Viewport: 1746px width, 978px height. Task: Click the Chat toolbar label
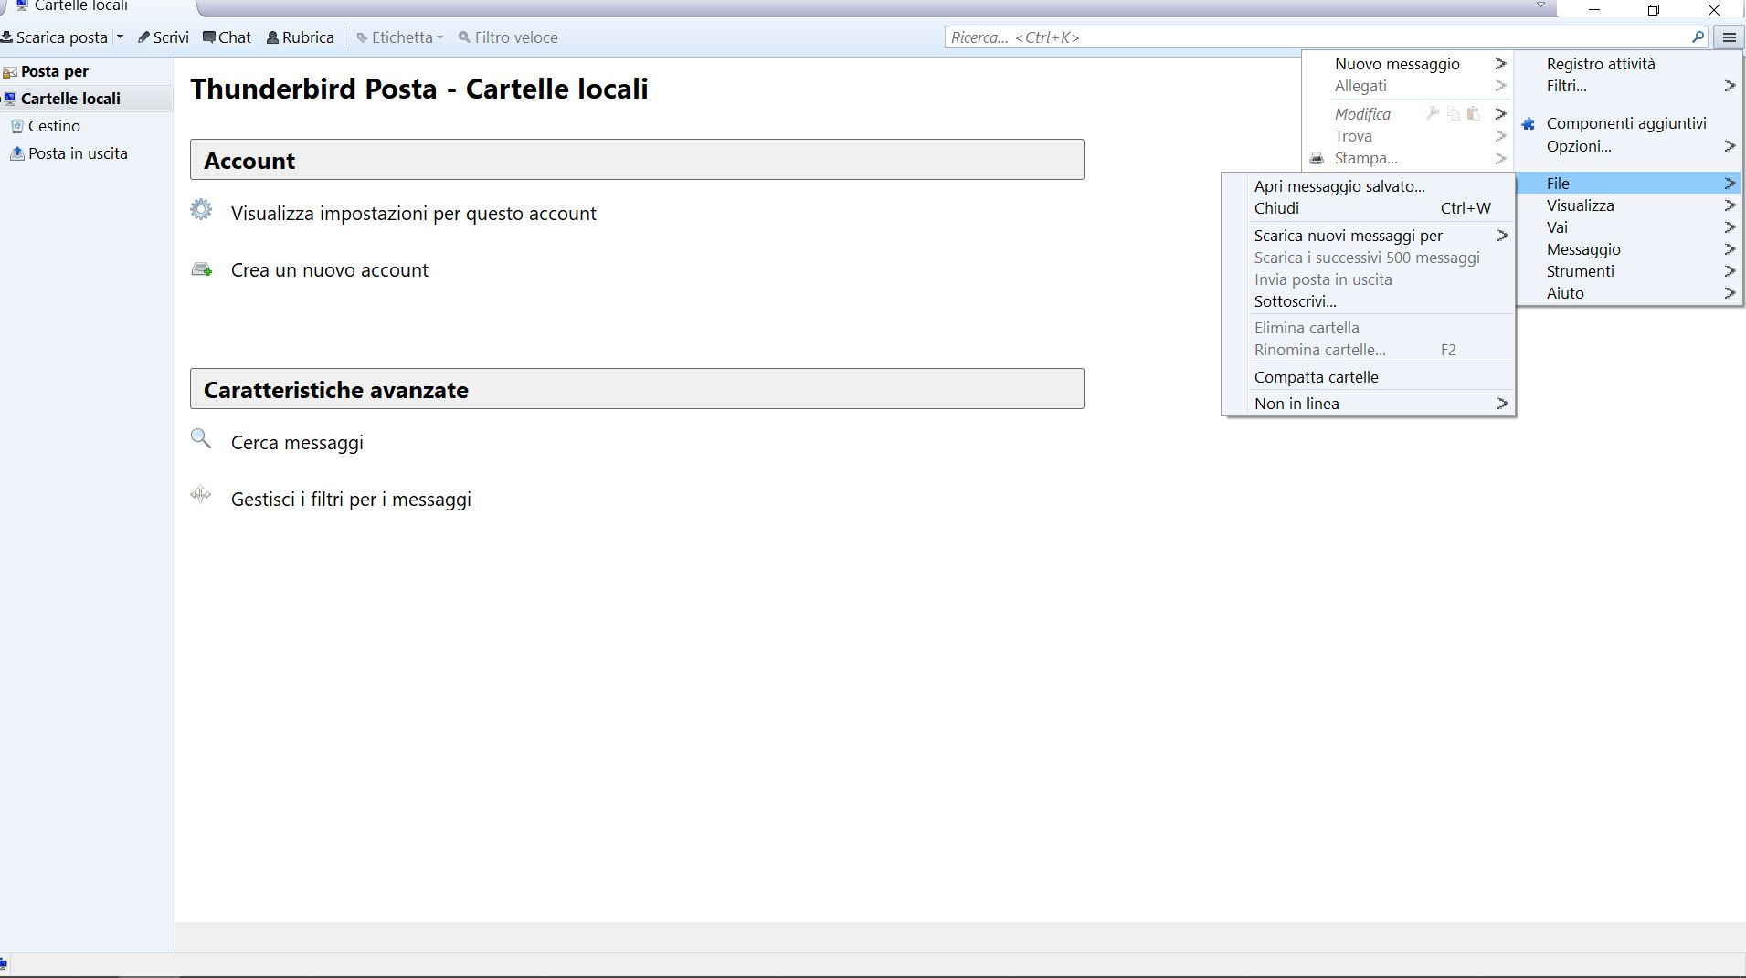[x=235, y=37]
